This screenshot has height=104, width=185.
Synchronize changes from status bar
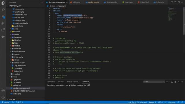(13, 102)
